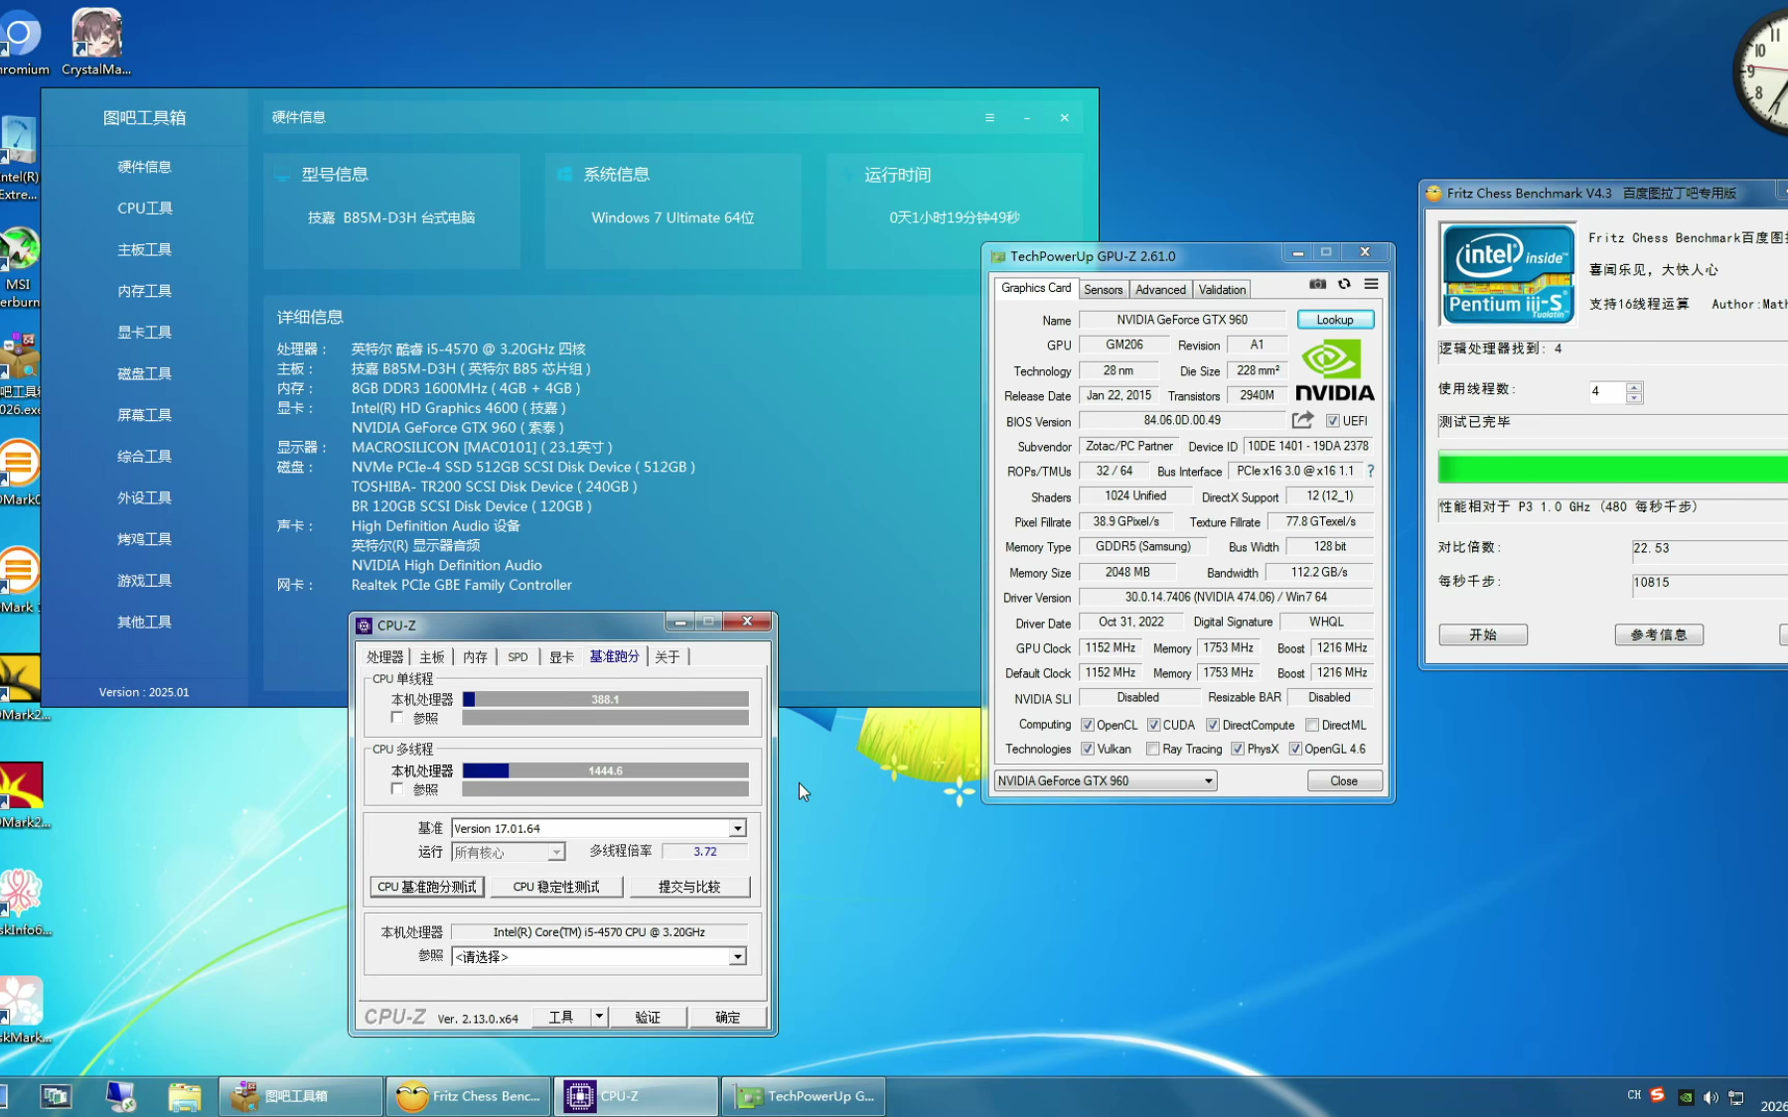Click the 使用线程数 input field

click(x=1607, y=392)
